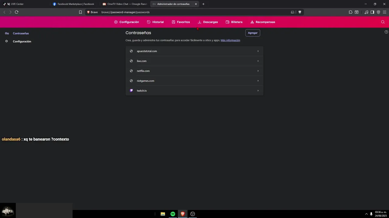The width and height of the screenshot is (389, 218).
Task: Go forward with the browser forward arrow
Action: (x=10, y=12)
